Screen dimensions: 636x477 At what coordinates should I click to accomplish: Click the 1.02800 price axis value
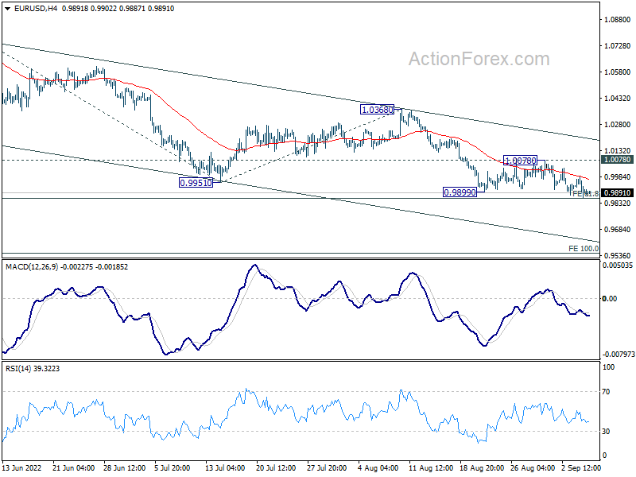tap(618, 125)
